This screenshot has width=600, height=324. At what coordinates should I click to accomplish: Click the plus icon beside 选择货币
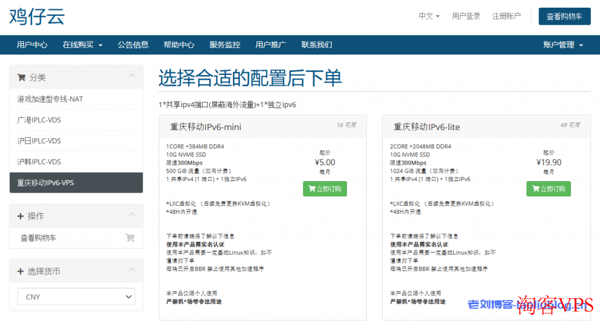tap(21, 271)
